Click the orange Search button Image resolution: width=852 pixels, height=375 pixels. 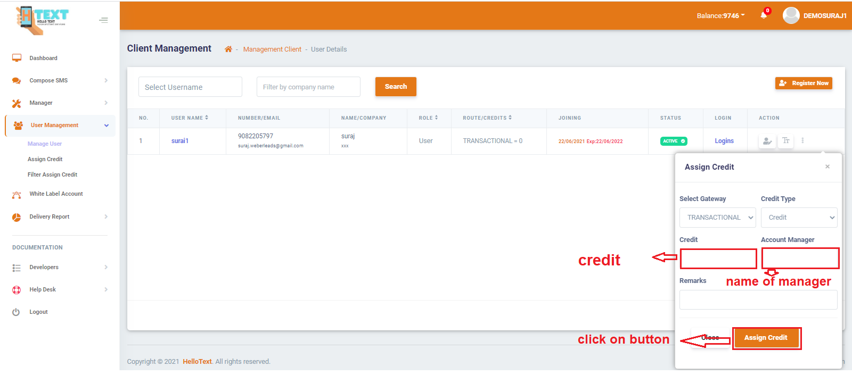pos(396,87)
